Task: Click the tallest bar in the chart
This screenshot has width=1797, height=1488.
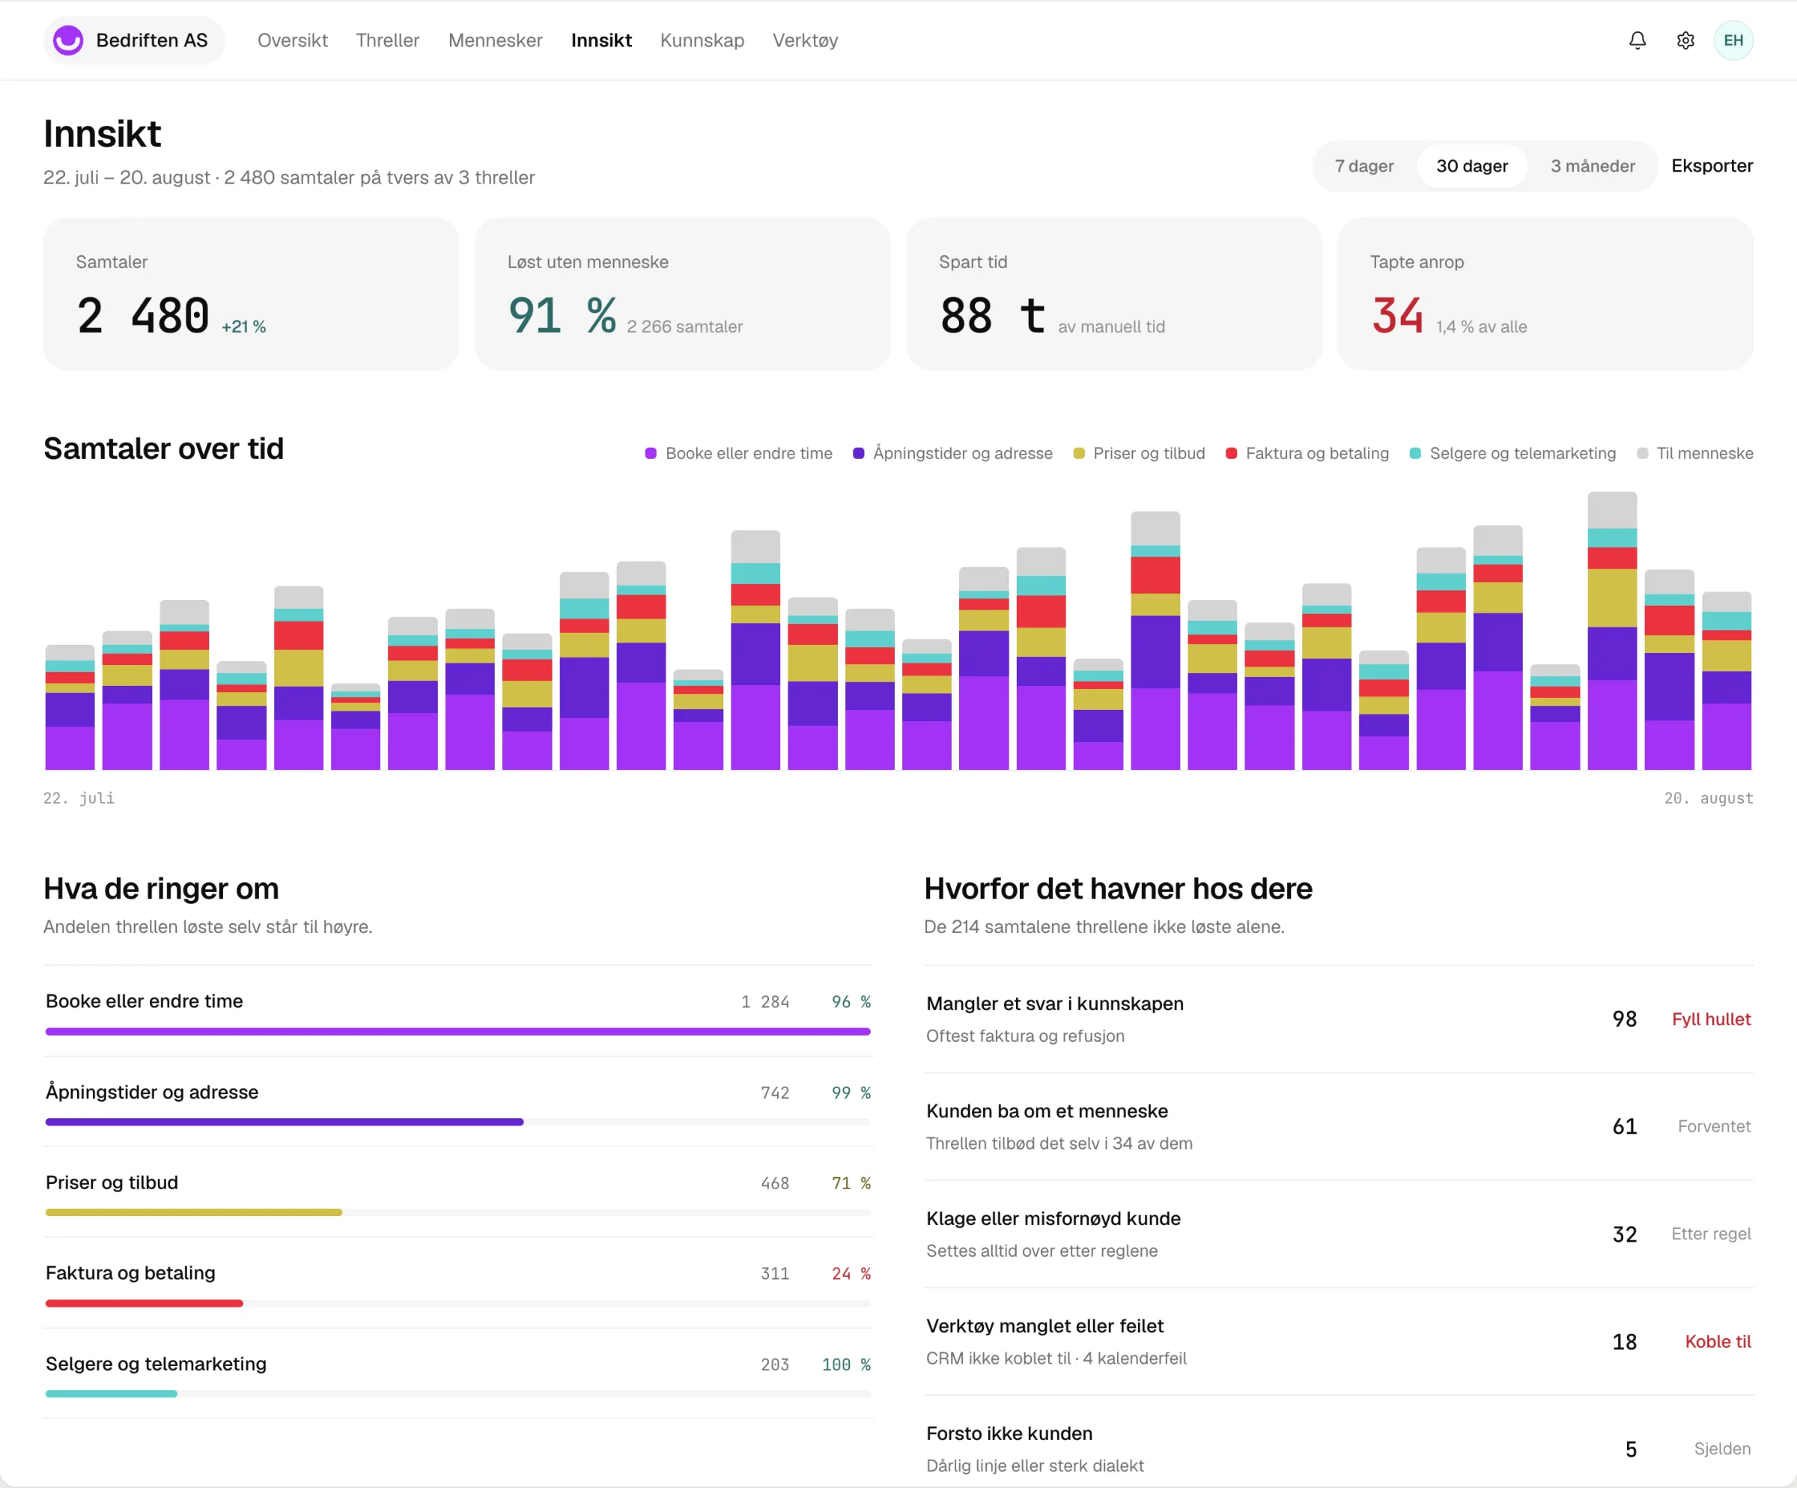Action: [x=1612, y=631]
